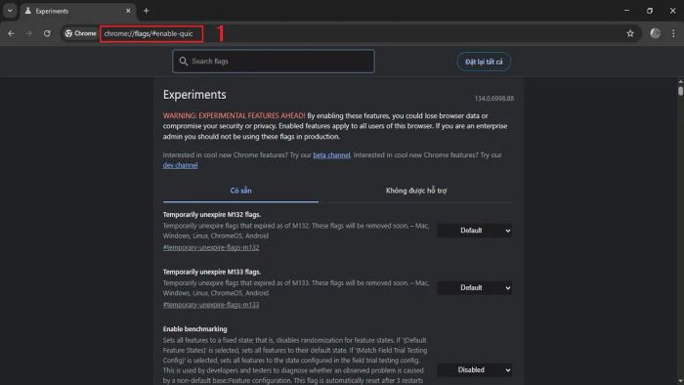Restore down the Chrome window

click(x=650, y=11)
